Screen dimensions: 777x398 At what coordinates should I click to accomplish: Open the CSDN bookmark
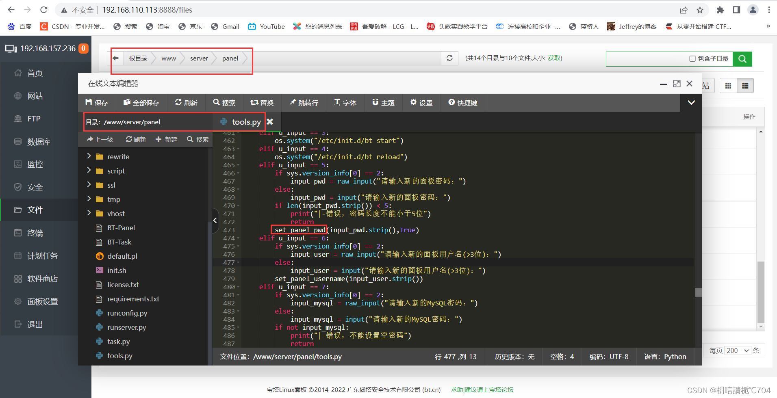[72, 26]
